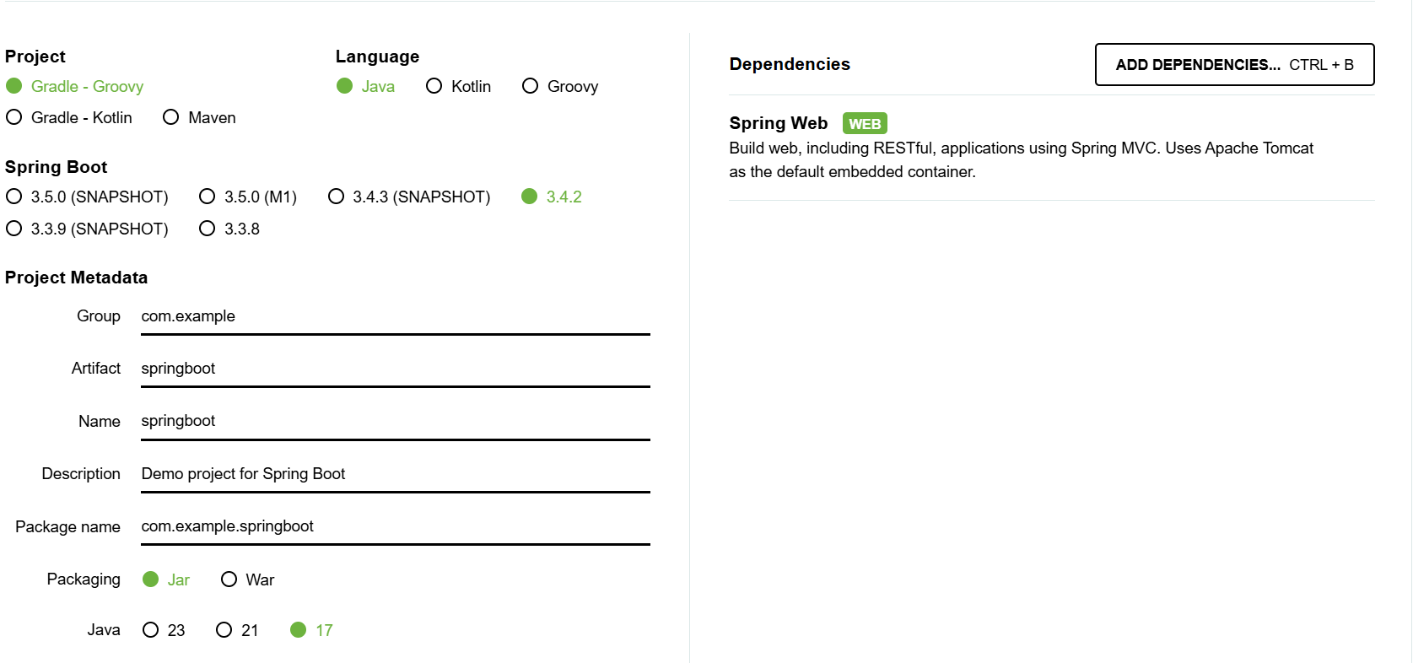Select Java language option
1413x663 pixels.
point(365,86)
